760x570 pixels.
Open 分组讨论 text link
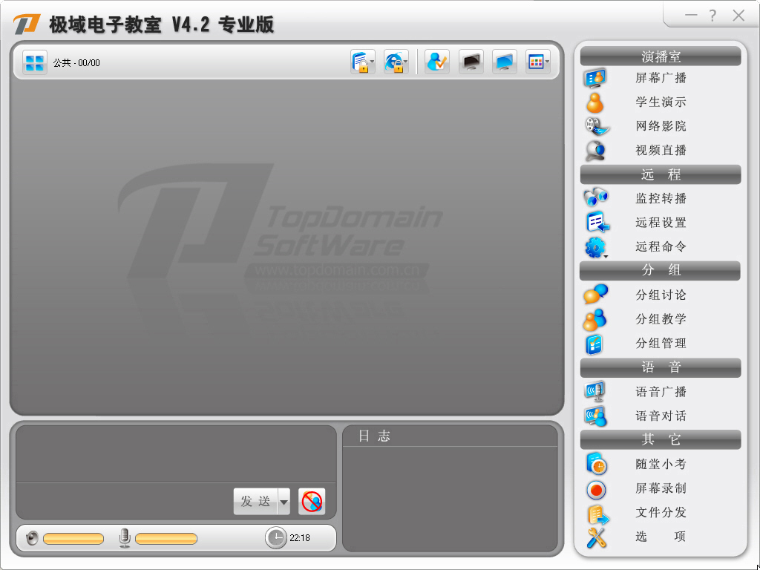661,295
